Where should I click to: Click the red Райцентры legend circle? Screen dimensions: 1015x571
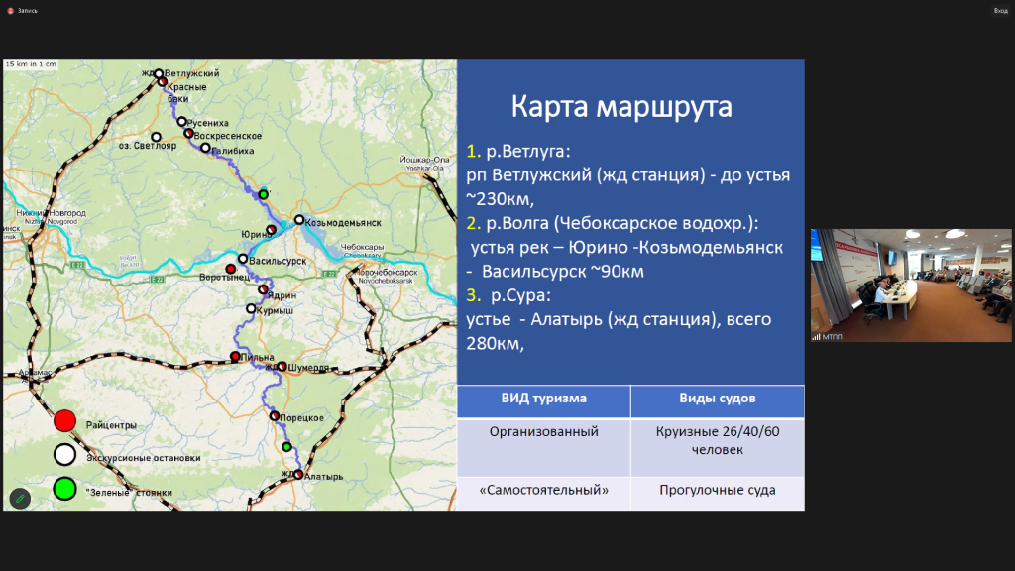tap(64, 420)
